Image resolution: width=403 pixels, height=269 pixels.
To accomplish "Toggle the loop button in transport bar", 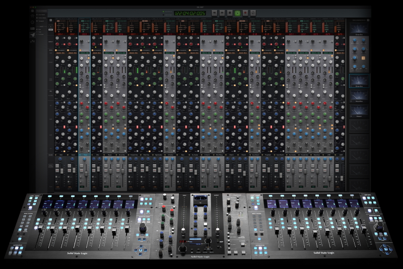I will click(x=253, y=13).
